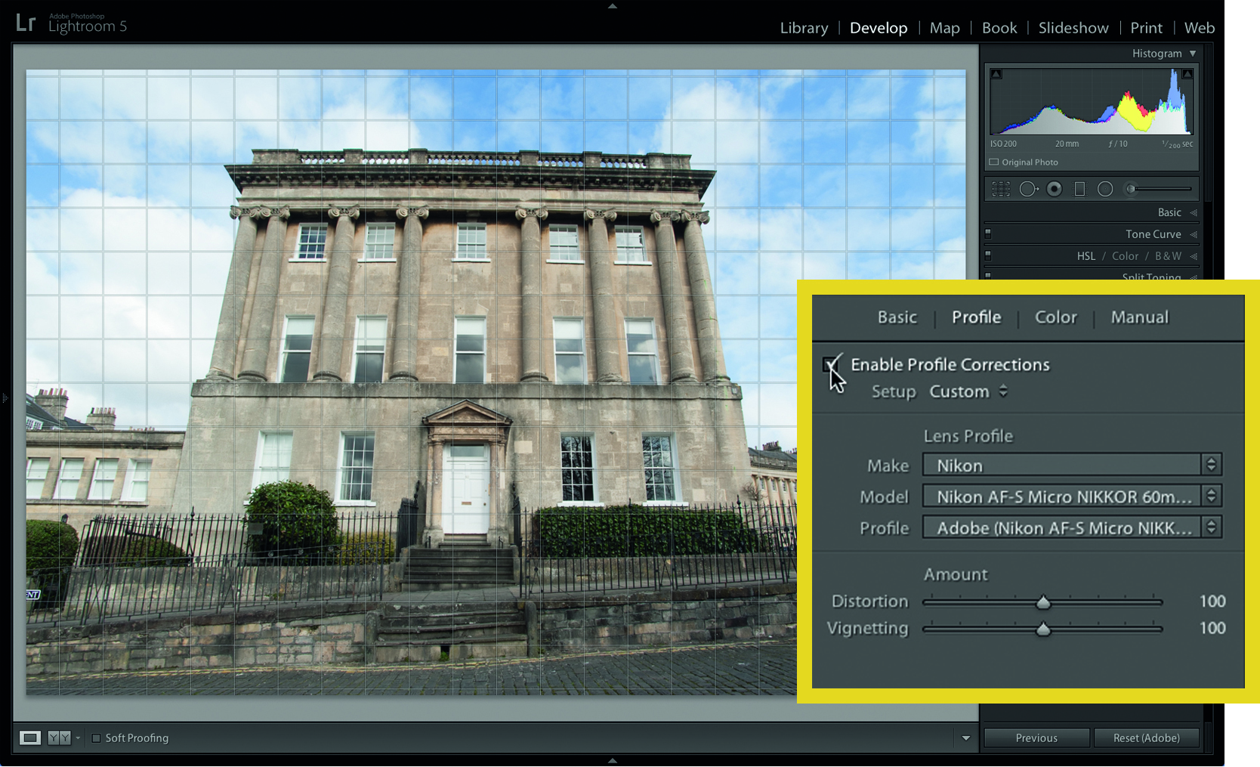The image size is (1260, 767).
Task: Toggle HSL panel on/off switch
Action: click(x=988, y=255)
